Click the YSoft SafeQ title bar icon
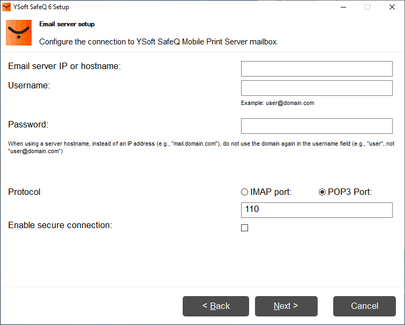Viewport: 405px width, 325px height. (7, 7)
